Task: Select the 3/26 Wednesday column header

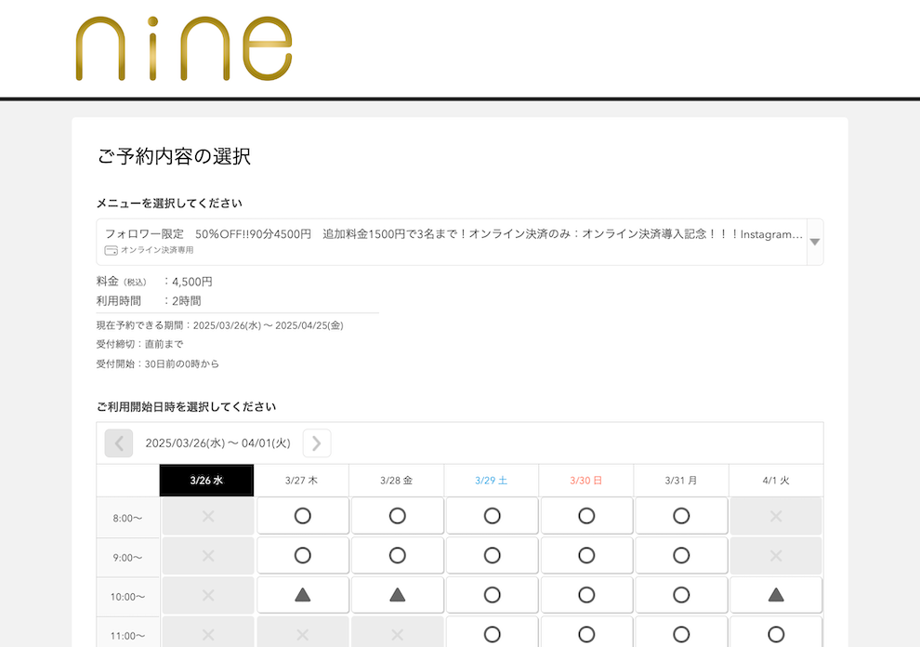Action: tap(206, 481)
